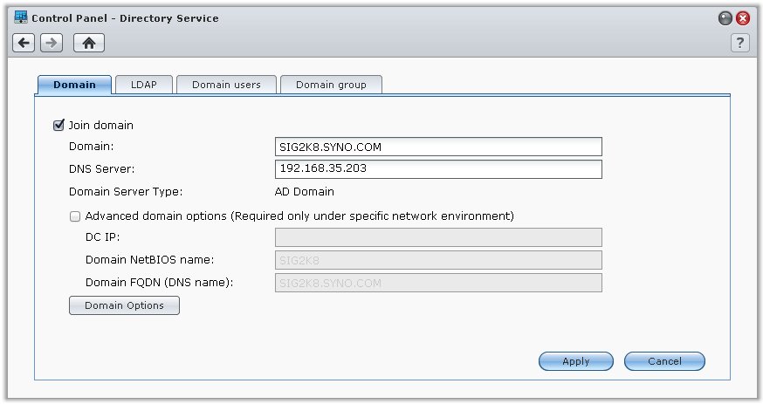Close the Directory Service window
Image resolution: width=763 pixels, height=404 pixels.
point(743,18)
